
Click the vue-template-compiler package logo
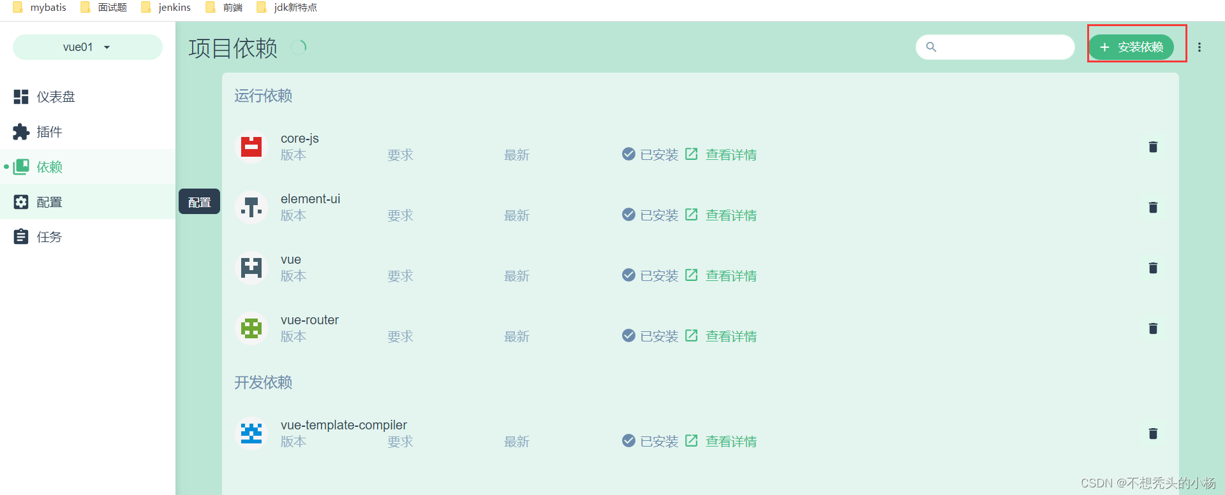click(251, 434)
